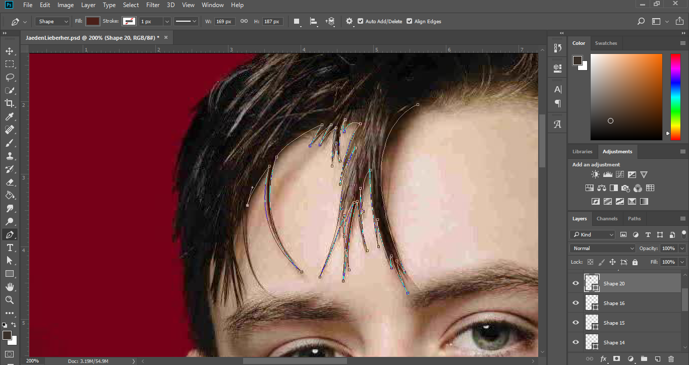Click the foreground color in toolbar

coord(7,335)
